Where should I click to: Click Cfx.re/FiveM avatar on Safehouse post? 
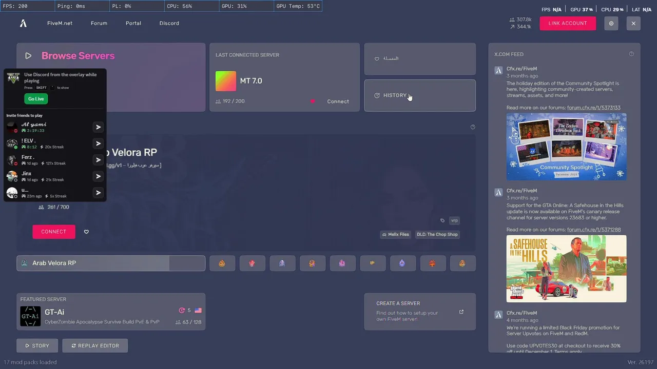click(x=498, y=192)
